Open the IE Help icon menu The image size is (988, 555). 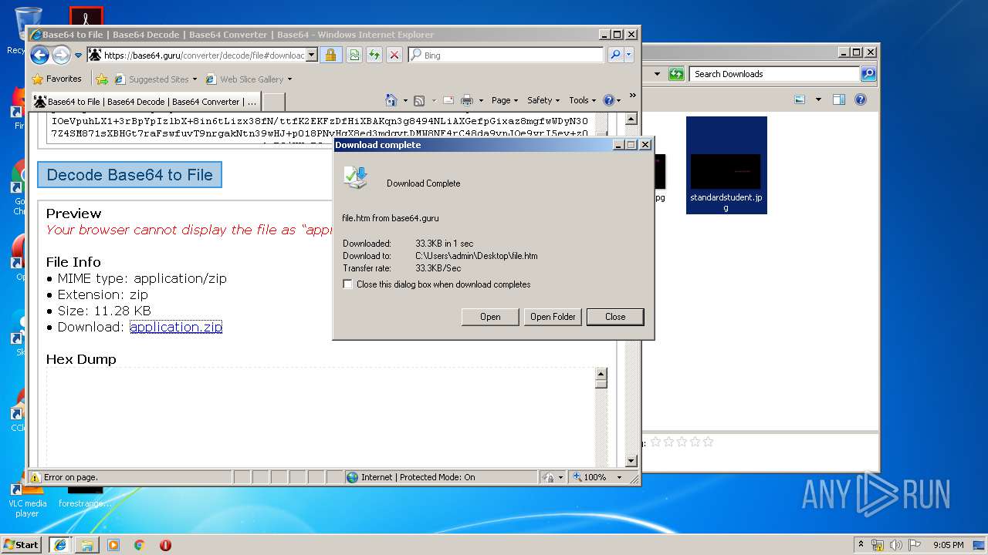[611, 100]
